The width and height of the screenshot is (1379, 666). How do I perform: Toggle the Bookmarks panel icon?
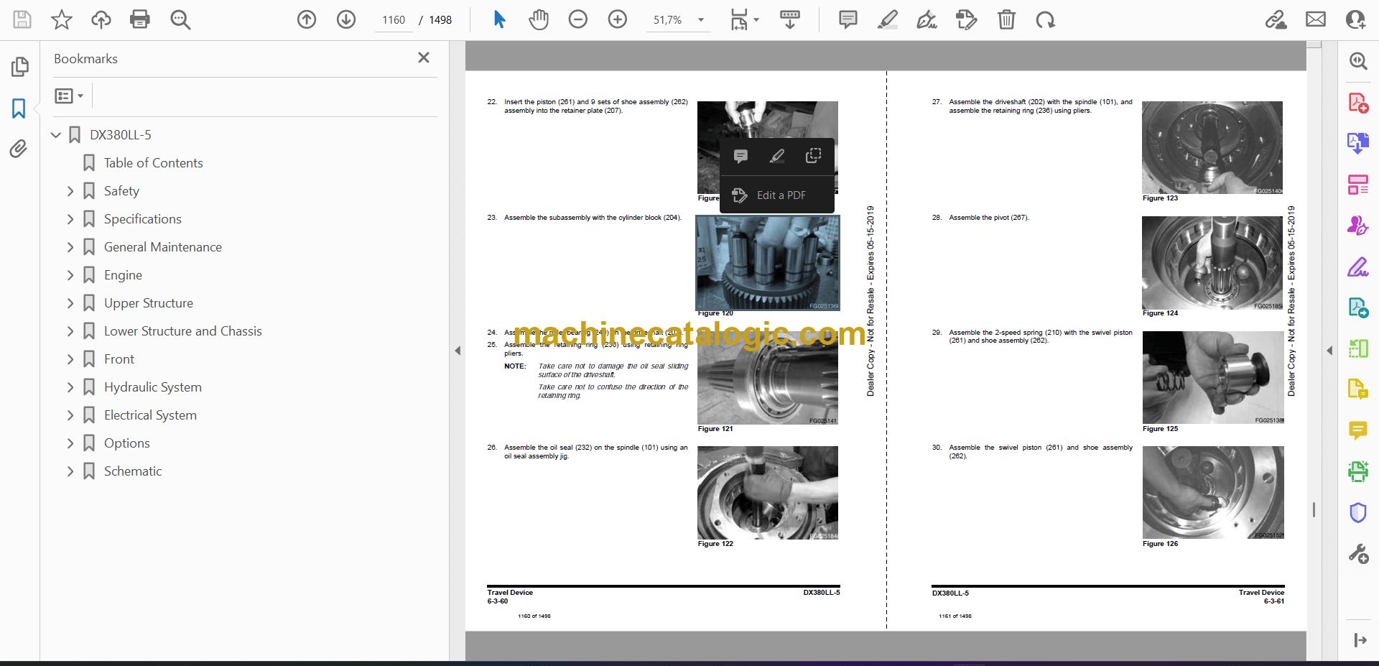click(x=19, y=108)
